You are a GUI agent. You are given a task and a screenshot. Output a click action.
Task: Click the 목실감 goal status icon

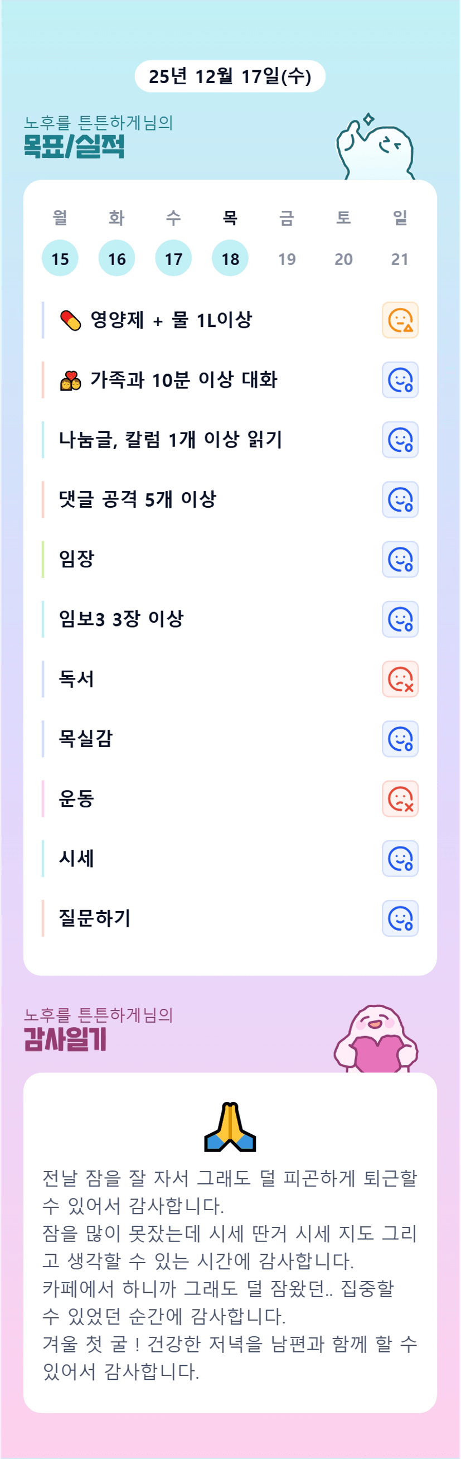(x=400, y=739)
